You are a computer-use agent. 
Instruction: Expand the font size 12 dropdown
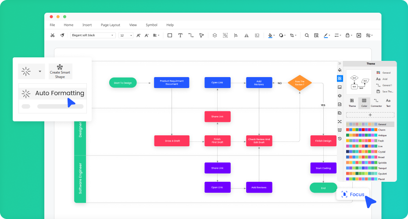click(x=125, y=35)
